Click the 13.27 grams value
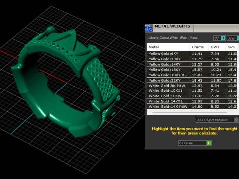The width and height of the screenshot is (239, 179). (x=197, y=64)
